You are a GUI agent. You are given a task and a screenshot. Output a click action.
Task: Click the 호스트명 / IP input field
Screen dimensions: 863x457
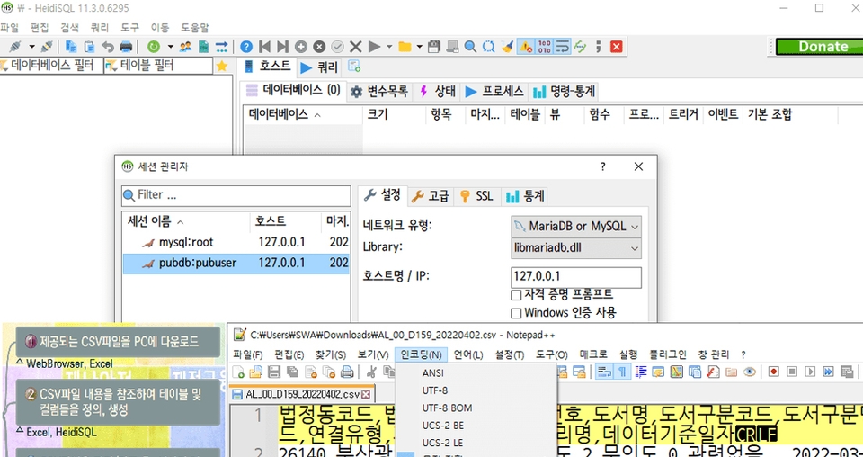point(576,277)
